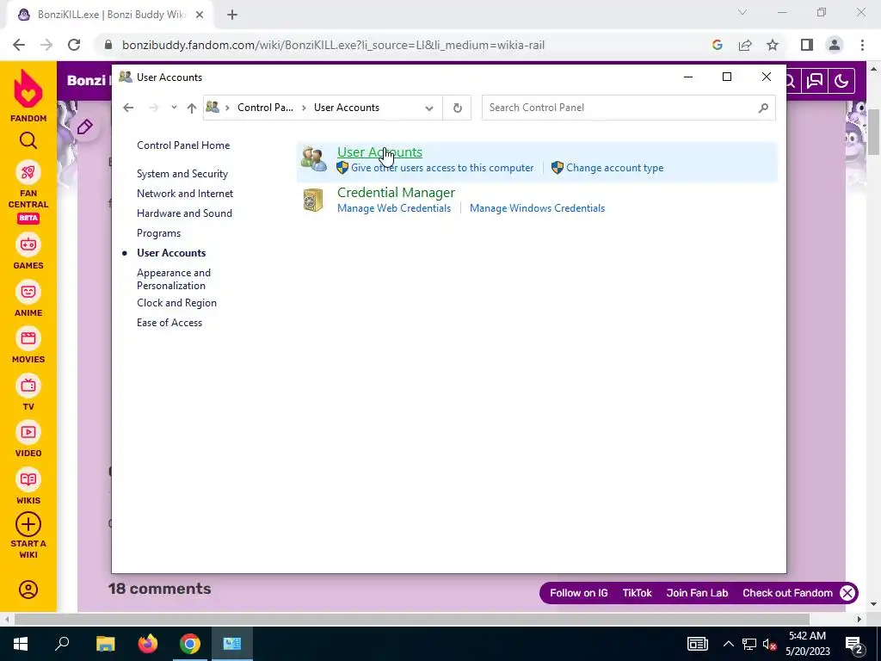Screen dimensions: 881x661
Task: Click Start a Wiki plus icon
Action: click(28, 524)
